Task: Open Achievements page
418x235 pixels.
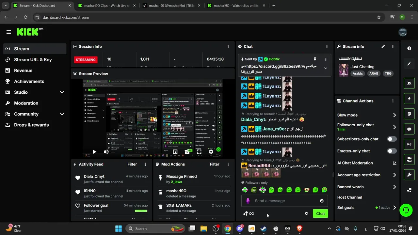Action: (35, 82)
